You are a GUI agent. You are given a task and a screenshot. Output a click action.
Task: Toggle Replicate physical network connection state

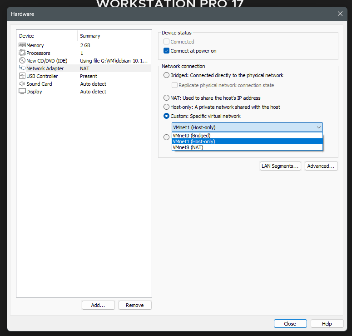174,85
